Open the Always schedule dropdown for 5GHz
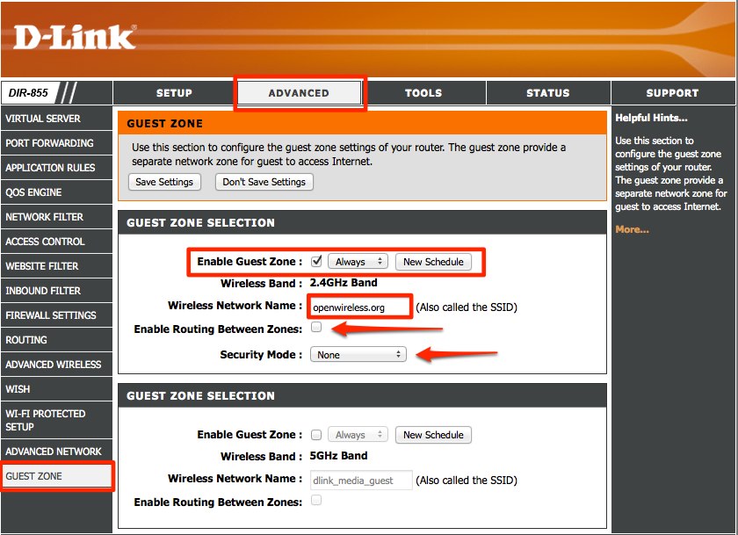The height and width of the screenshot is (535, 738). click(x=358, y=435)
